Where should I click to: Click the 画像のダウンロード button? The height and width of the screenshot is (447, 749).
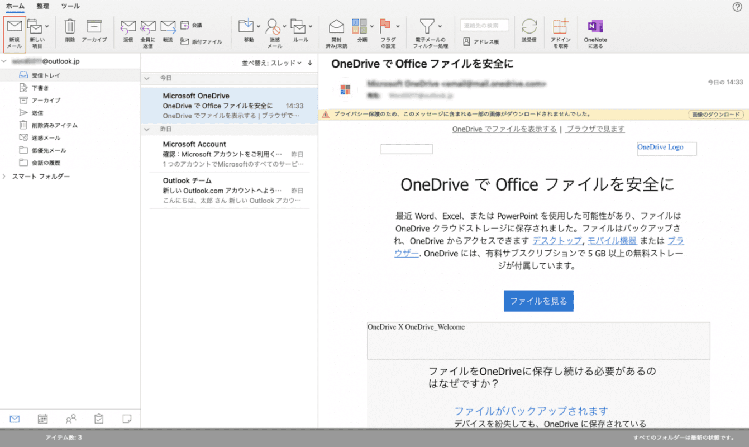tap(715, 115)
